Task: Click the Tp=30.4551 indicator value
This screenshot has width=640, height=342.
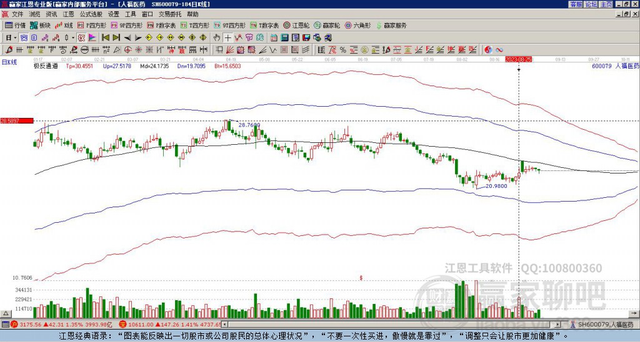Action: (x=79, y=66)
